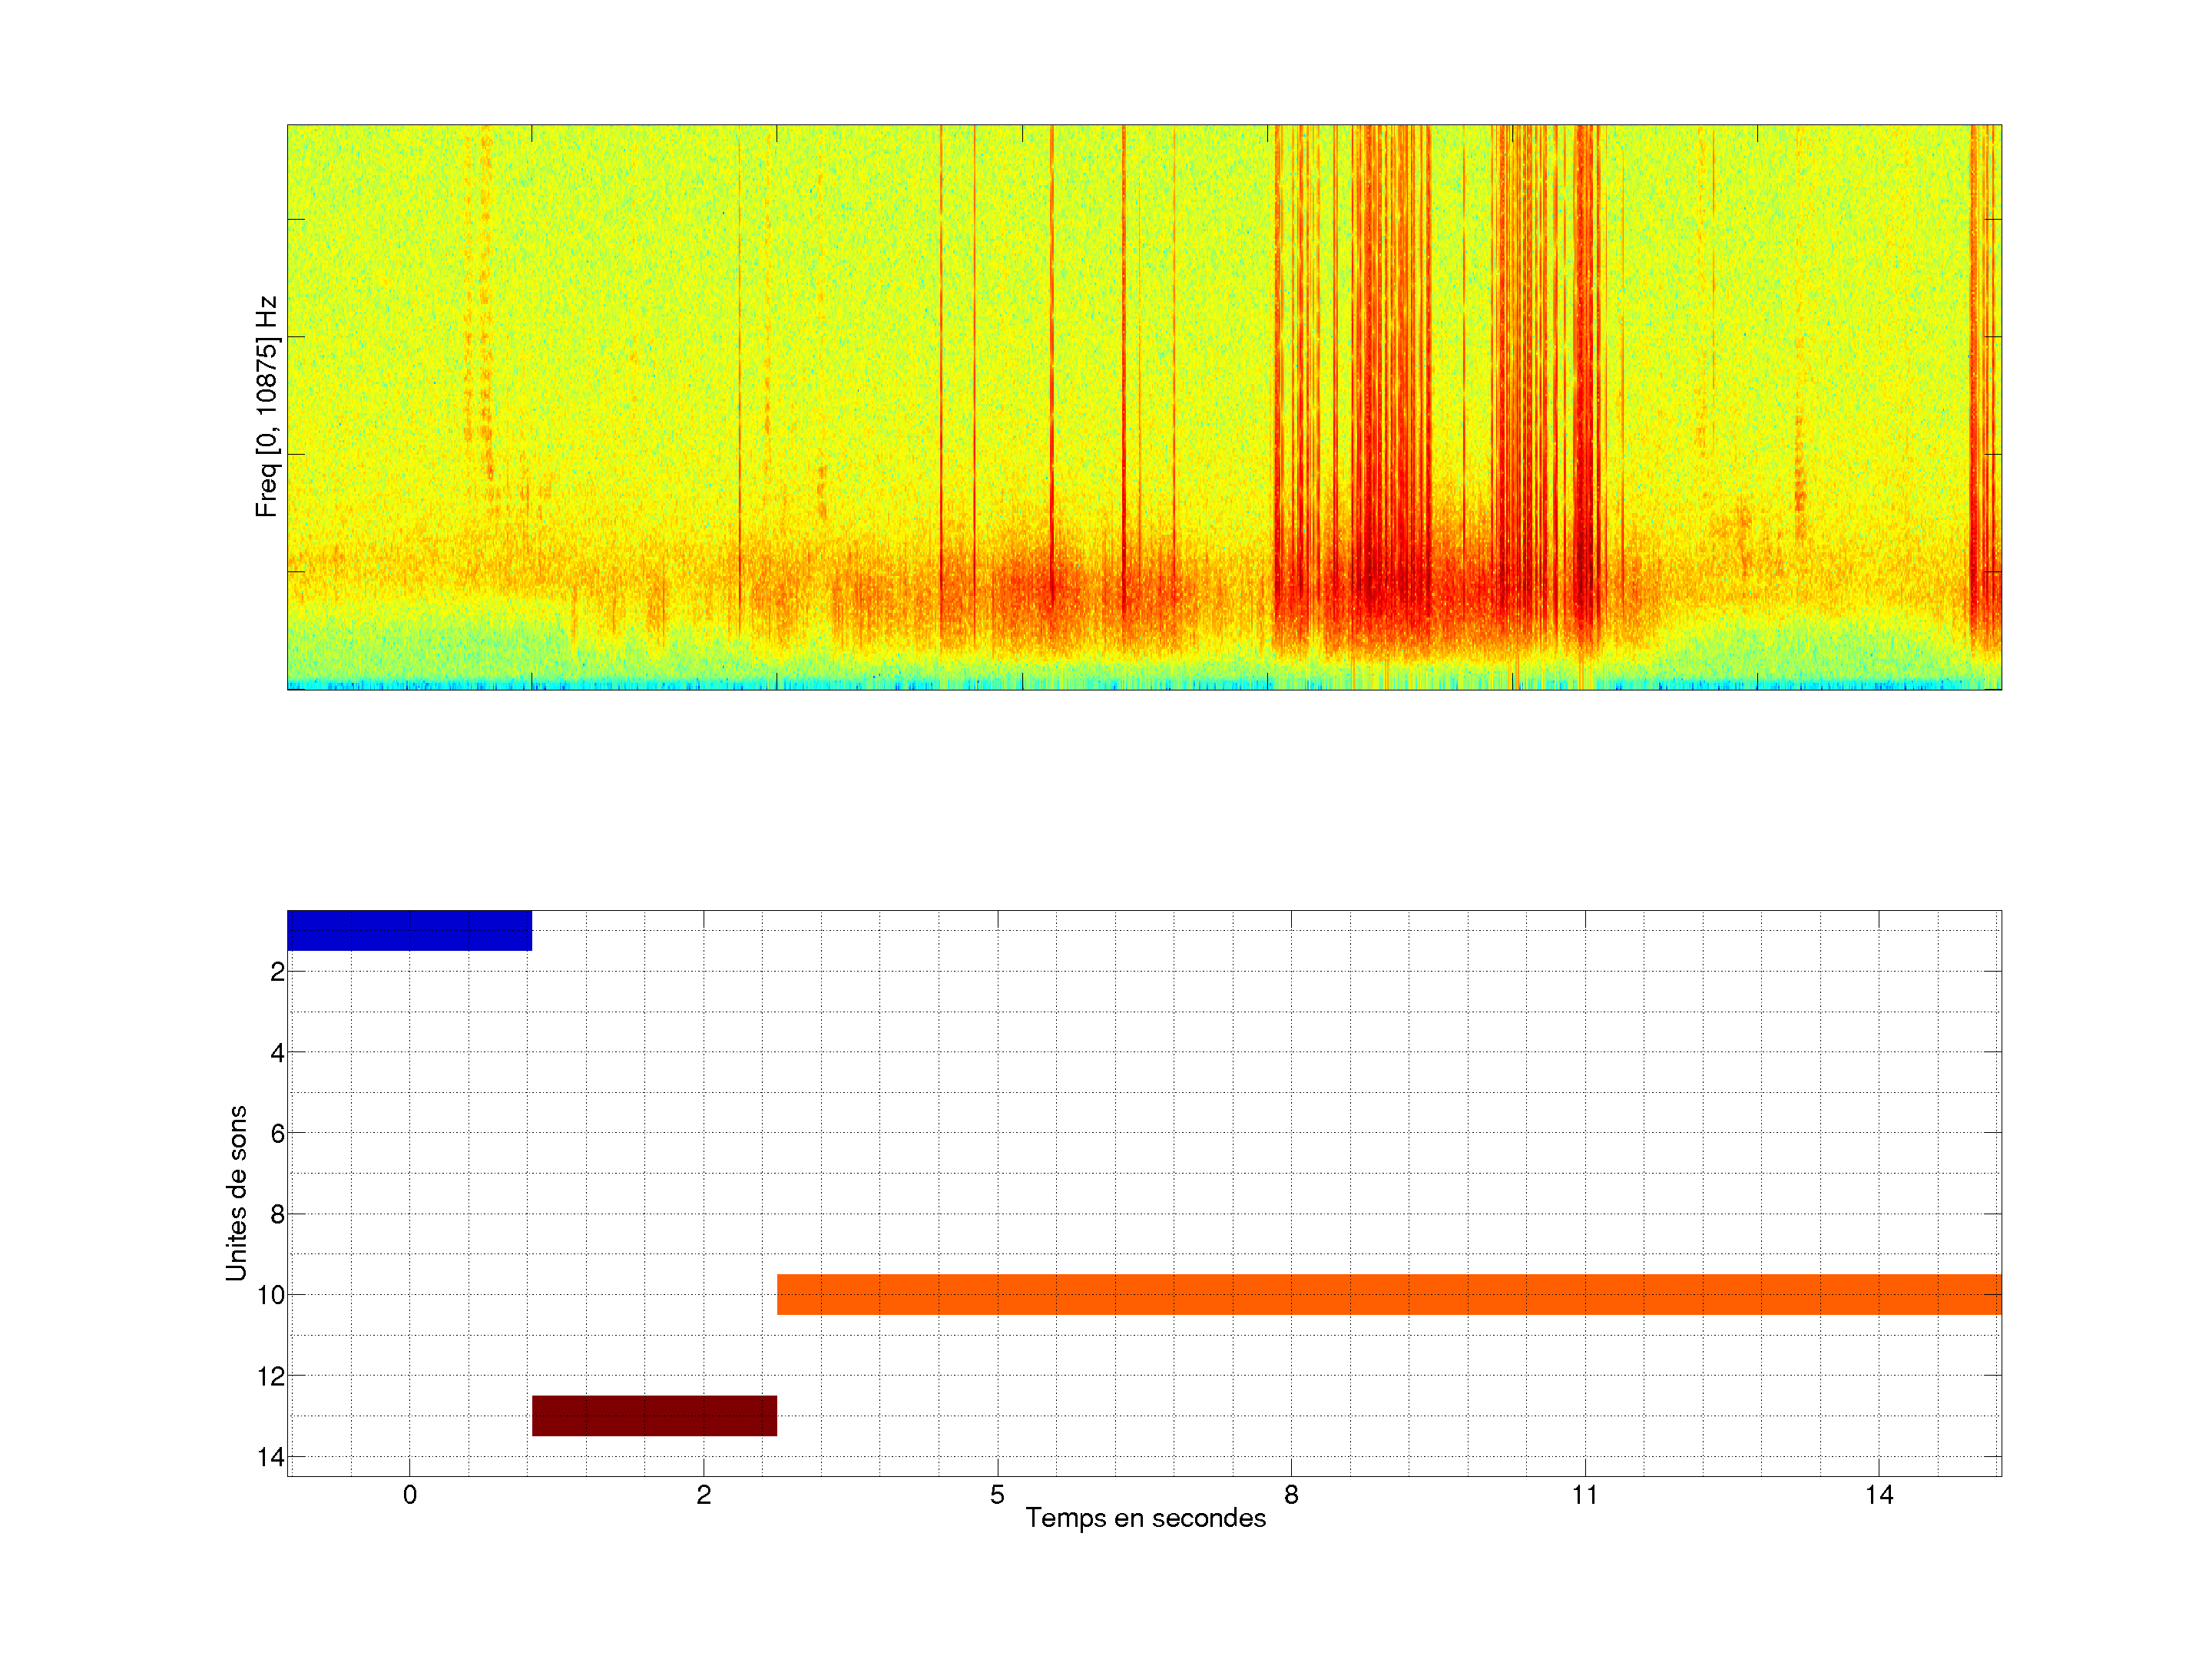2212x1659 pixels.
Task: Click y-axis tick label 10
Action: click(271, 1296)
